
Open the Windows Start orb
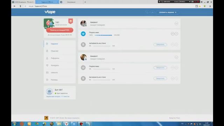[x=14, y=124]
